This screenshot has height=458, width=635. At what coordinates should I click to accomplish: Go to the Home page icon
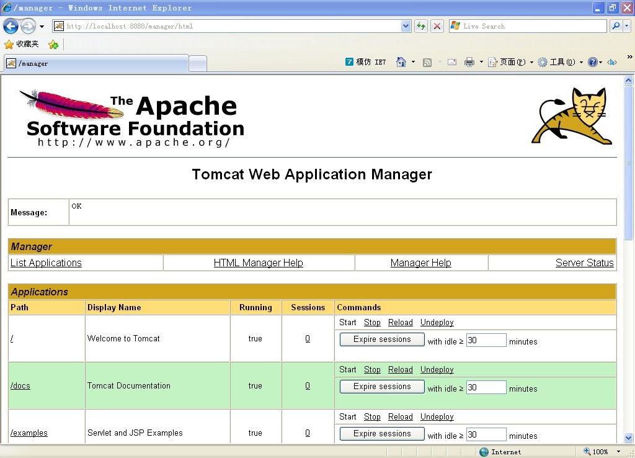401,62
